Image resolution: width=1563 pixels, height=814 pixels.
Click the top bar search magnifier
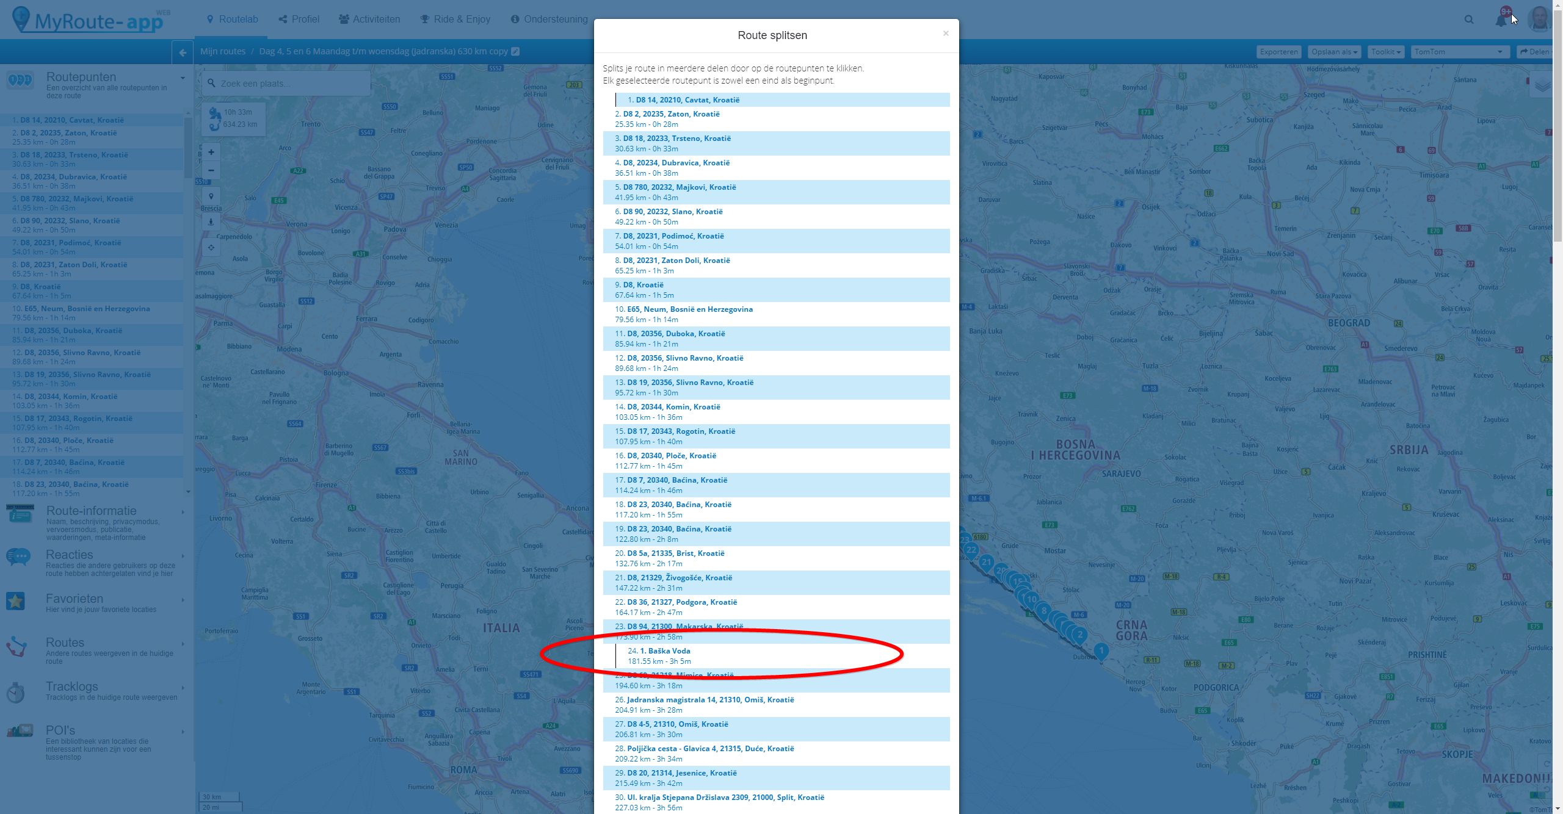click(x=1469, y=20)
